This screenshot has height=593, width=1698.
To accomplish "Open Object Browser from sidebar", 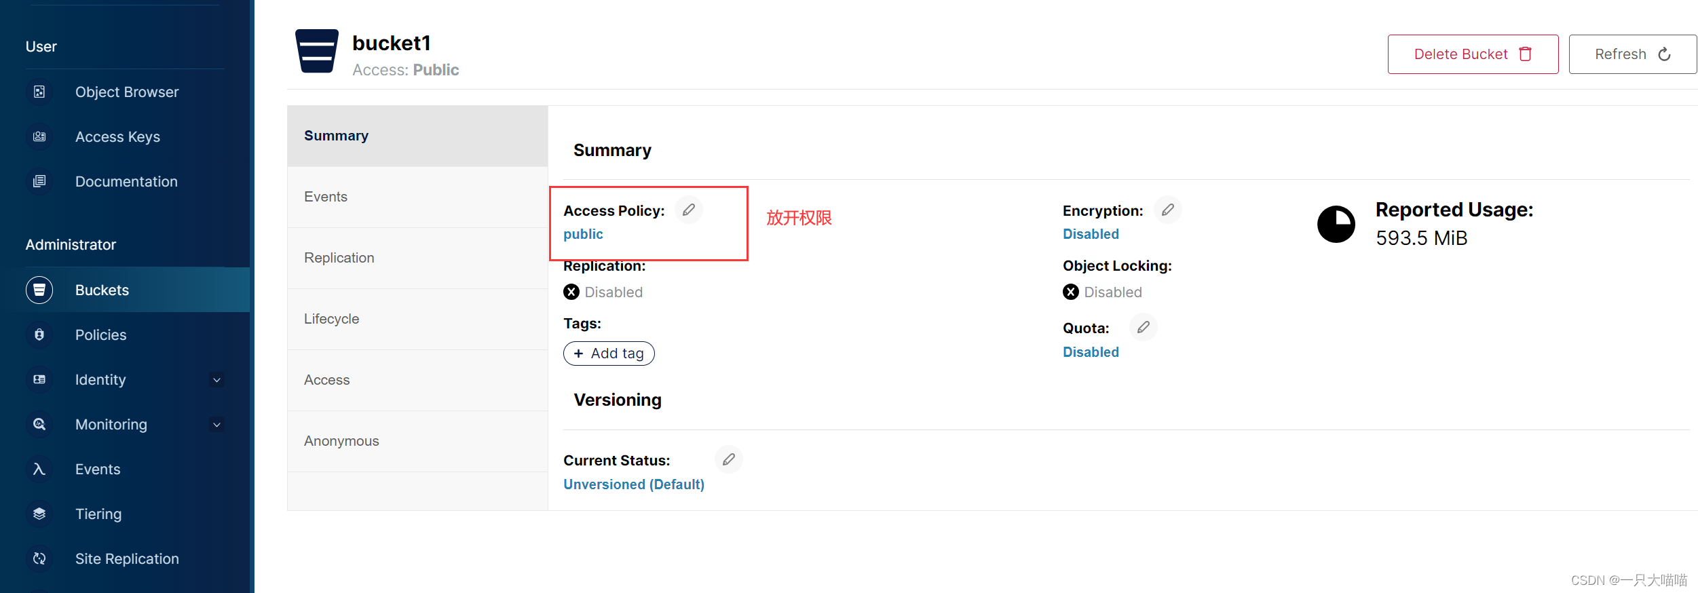I will coord(126,92).
